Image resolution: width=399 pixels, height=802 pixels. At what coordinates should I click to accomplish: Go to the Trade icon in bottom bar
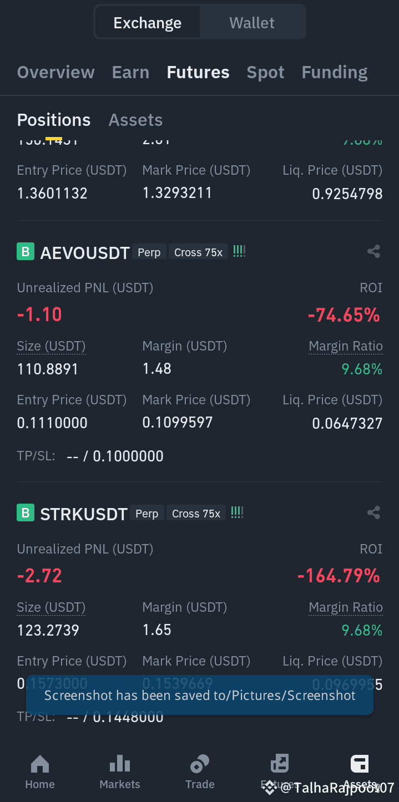(200, 764)
